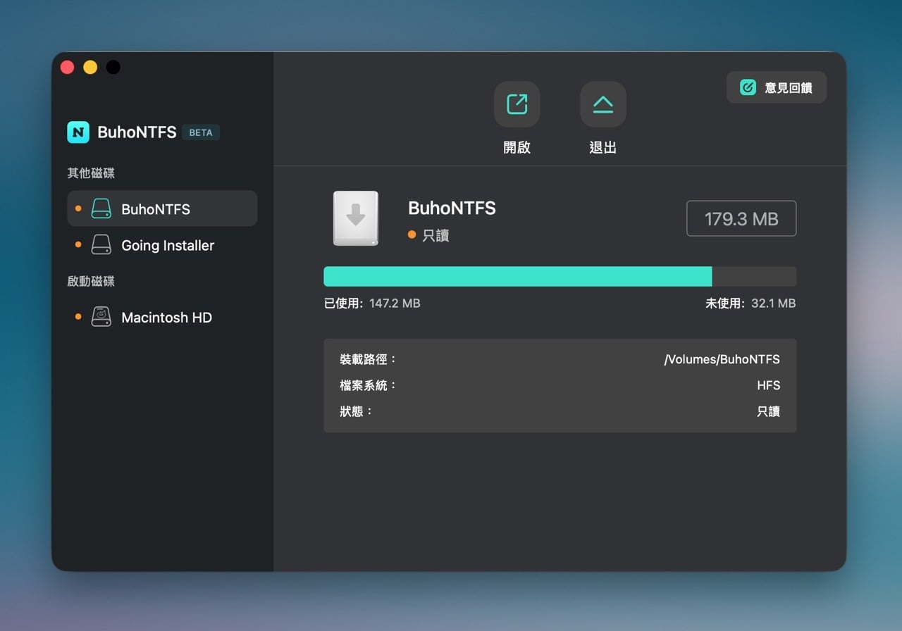Click the 只讀 label under the BuhoNTFS title

[x=436, y=236]
